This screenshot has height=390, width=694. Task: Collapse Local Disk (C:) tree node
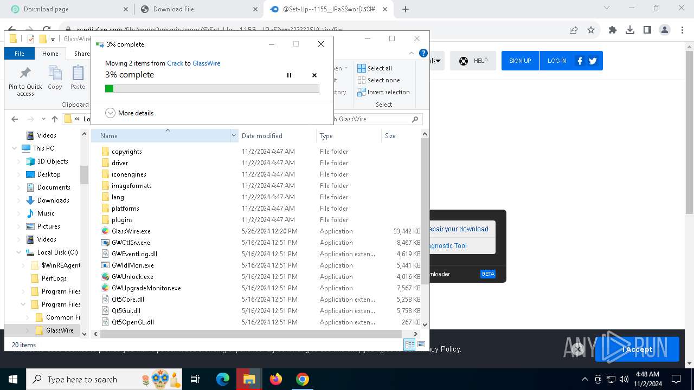tap(19, 252)
